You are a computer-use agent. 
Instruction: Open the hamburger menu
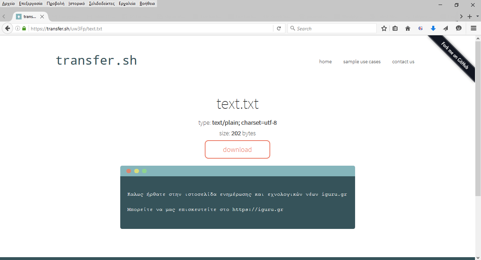(x=474, y=29)
